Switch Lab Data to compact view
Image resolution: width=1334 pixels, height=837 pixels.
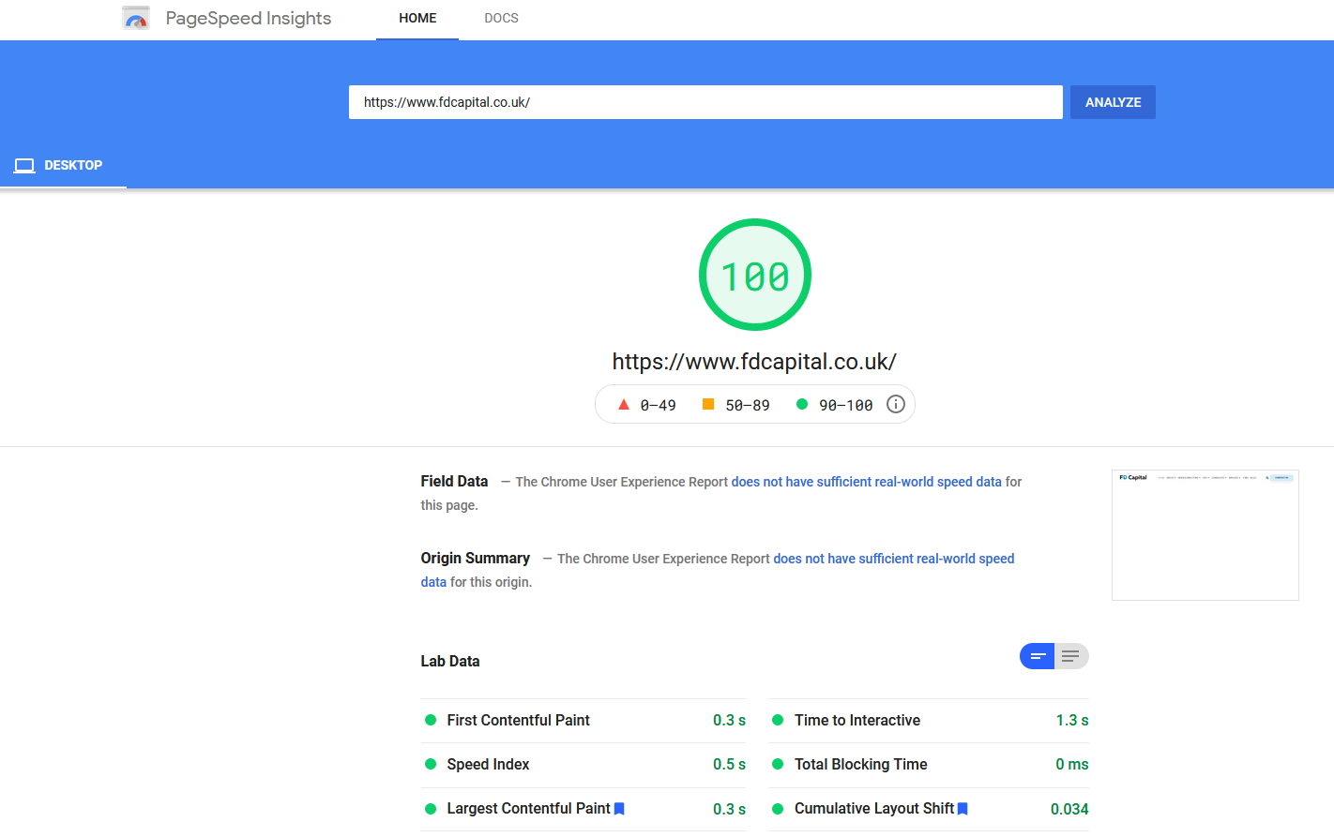[1038, 656]
